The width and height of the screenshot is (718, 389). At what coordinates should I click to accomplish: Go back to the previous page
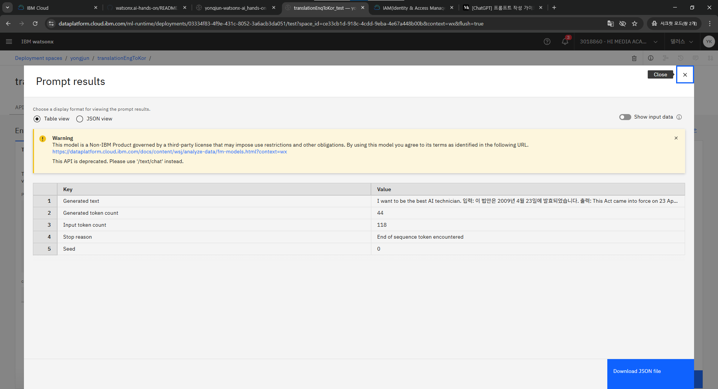pyautogui.click(x=8, y=24)
